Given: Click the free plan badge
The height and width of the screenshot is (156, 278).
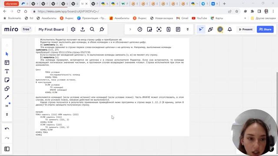Looking at the screenshot, I should (x=26, y=29).
